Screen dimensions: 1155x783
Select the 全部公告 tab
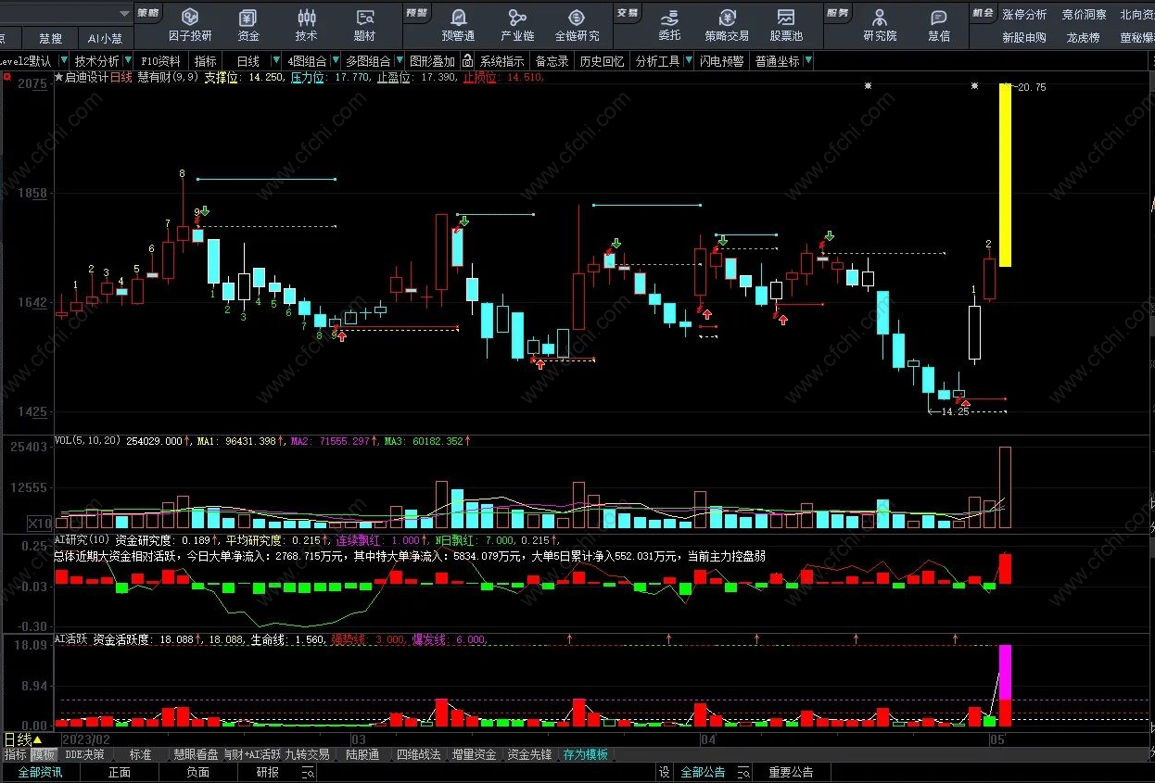tap(704, 772)
